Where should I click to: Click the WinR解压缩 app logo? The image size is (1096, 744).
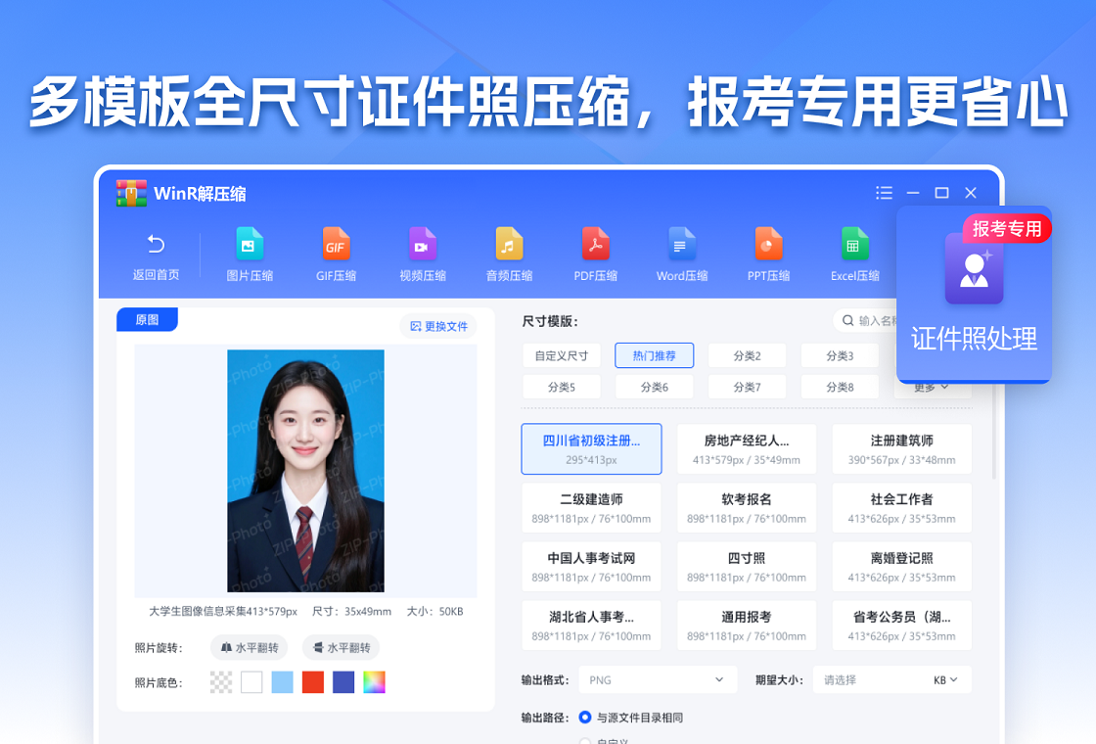131,193
